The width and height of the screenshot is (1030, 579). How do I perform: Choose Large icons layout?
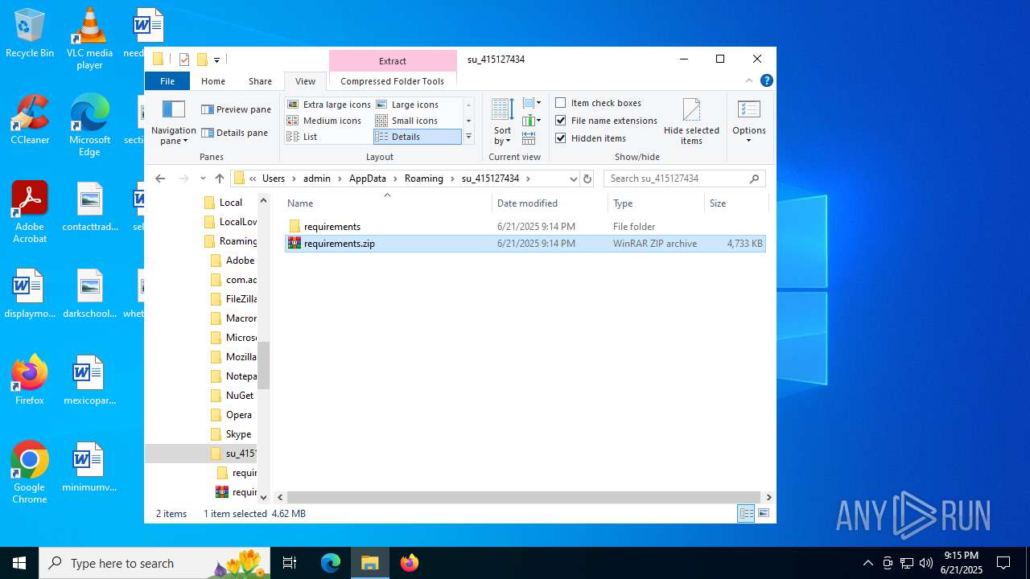(x=407, y=105)
